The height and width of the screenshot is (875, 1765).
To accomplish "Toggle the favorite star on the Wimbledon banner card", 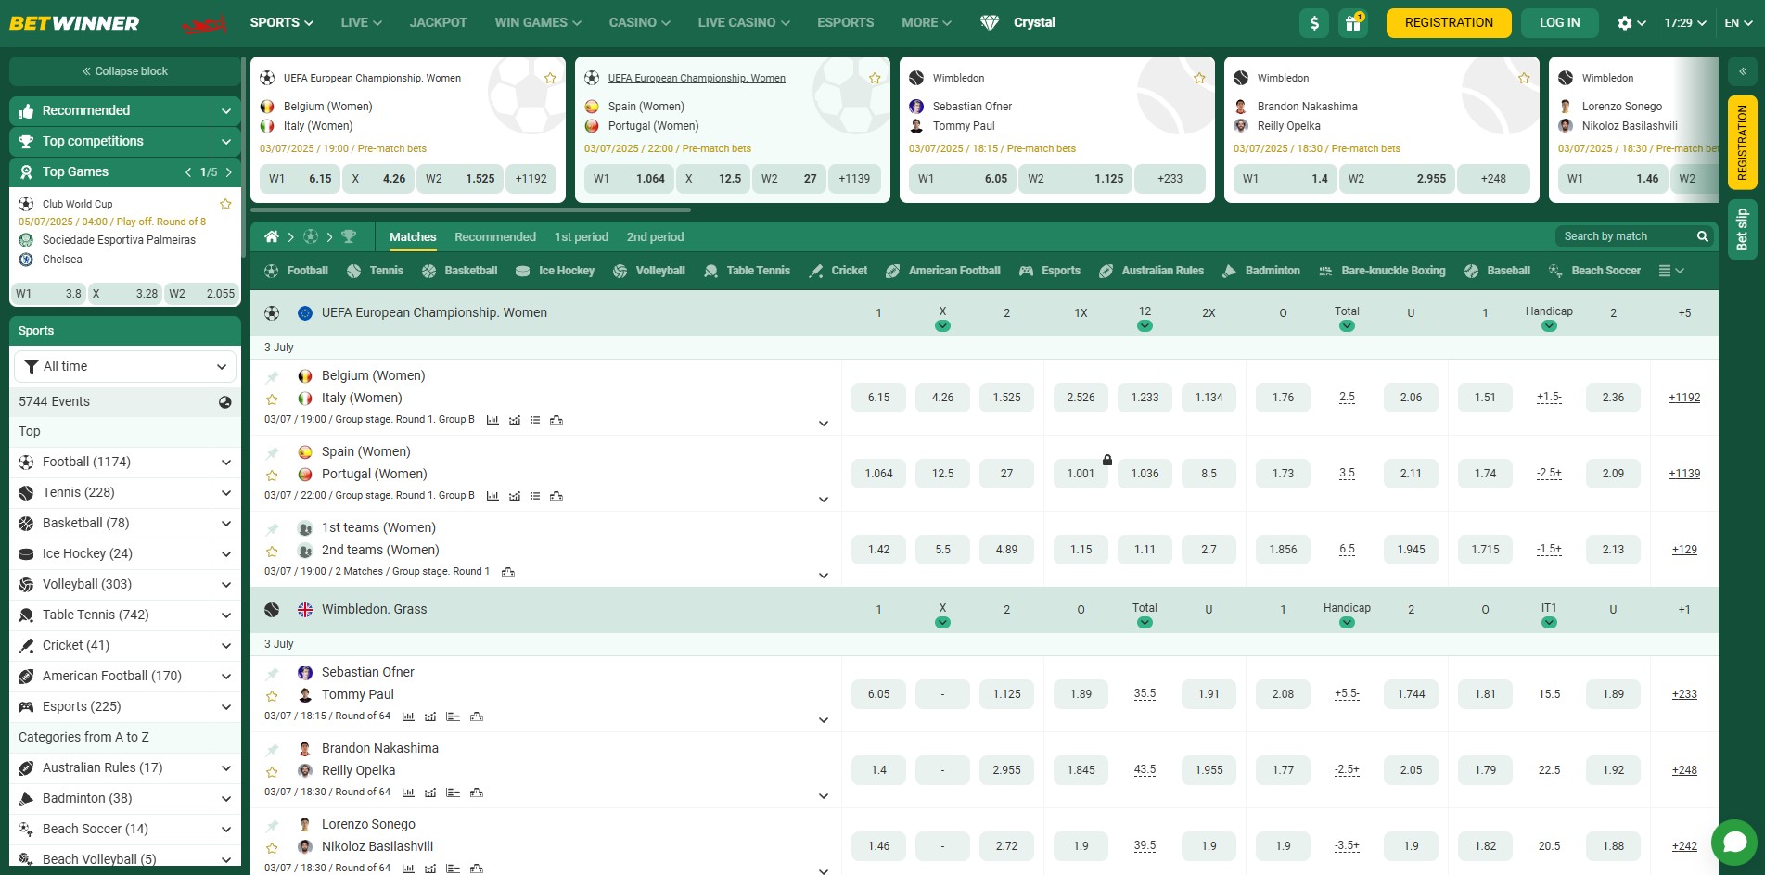I will [x=1199, y=78].
